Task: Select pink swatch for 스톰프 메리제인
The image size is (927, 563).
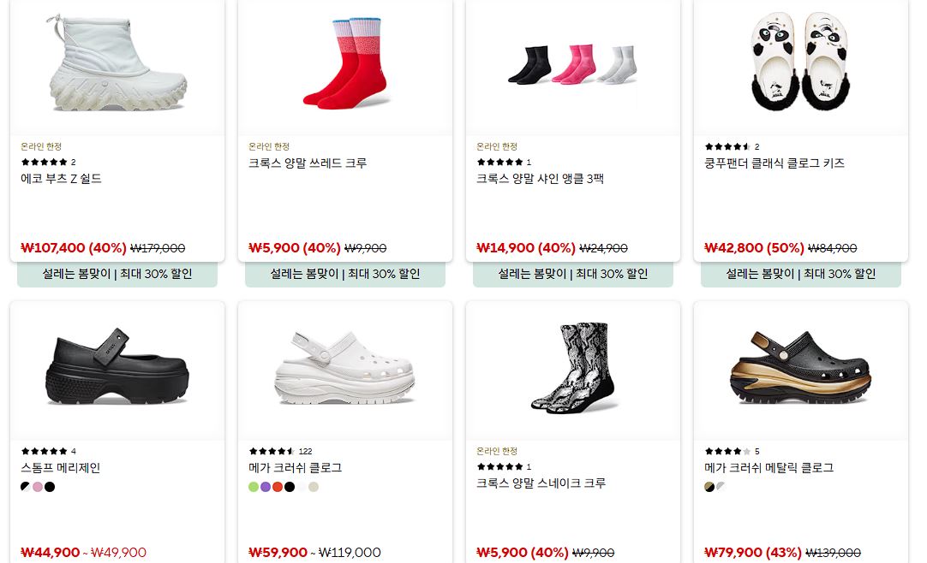Action: (38, 487)
